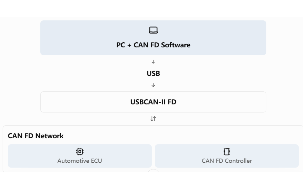303x189 pixels.
Task: Select the CAN FD Controller label
Action: pyautogui.click(x=227, y=161)
